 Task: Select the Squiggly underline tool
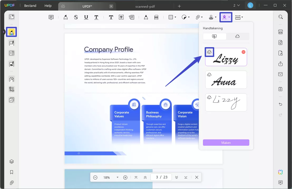click(96, 17)
